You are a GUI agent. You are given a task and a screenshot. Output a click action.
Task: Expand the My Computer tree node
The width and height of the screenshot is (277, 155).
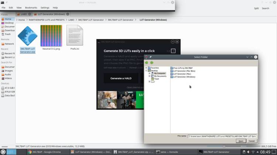[x=150, y=73]
